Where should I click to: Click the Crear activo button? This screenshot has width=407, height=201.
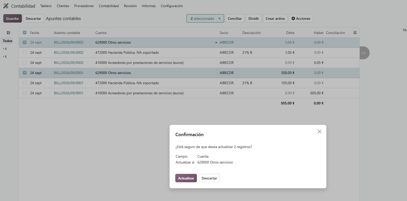click(x=275, y=19)
